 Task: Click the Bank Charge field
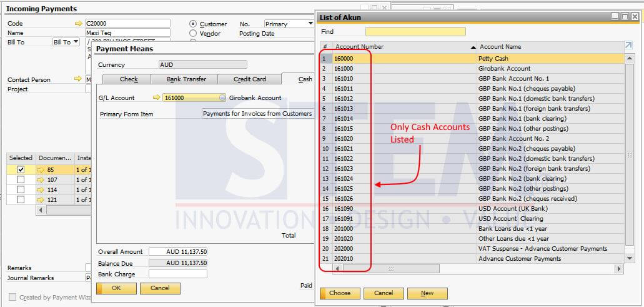coord(178,274)
